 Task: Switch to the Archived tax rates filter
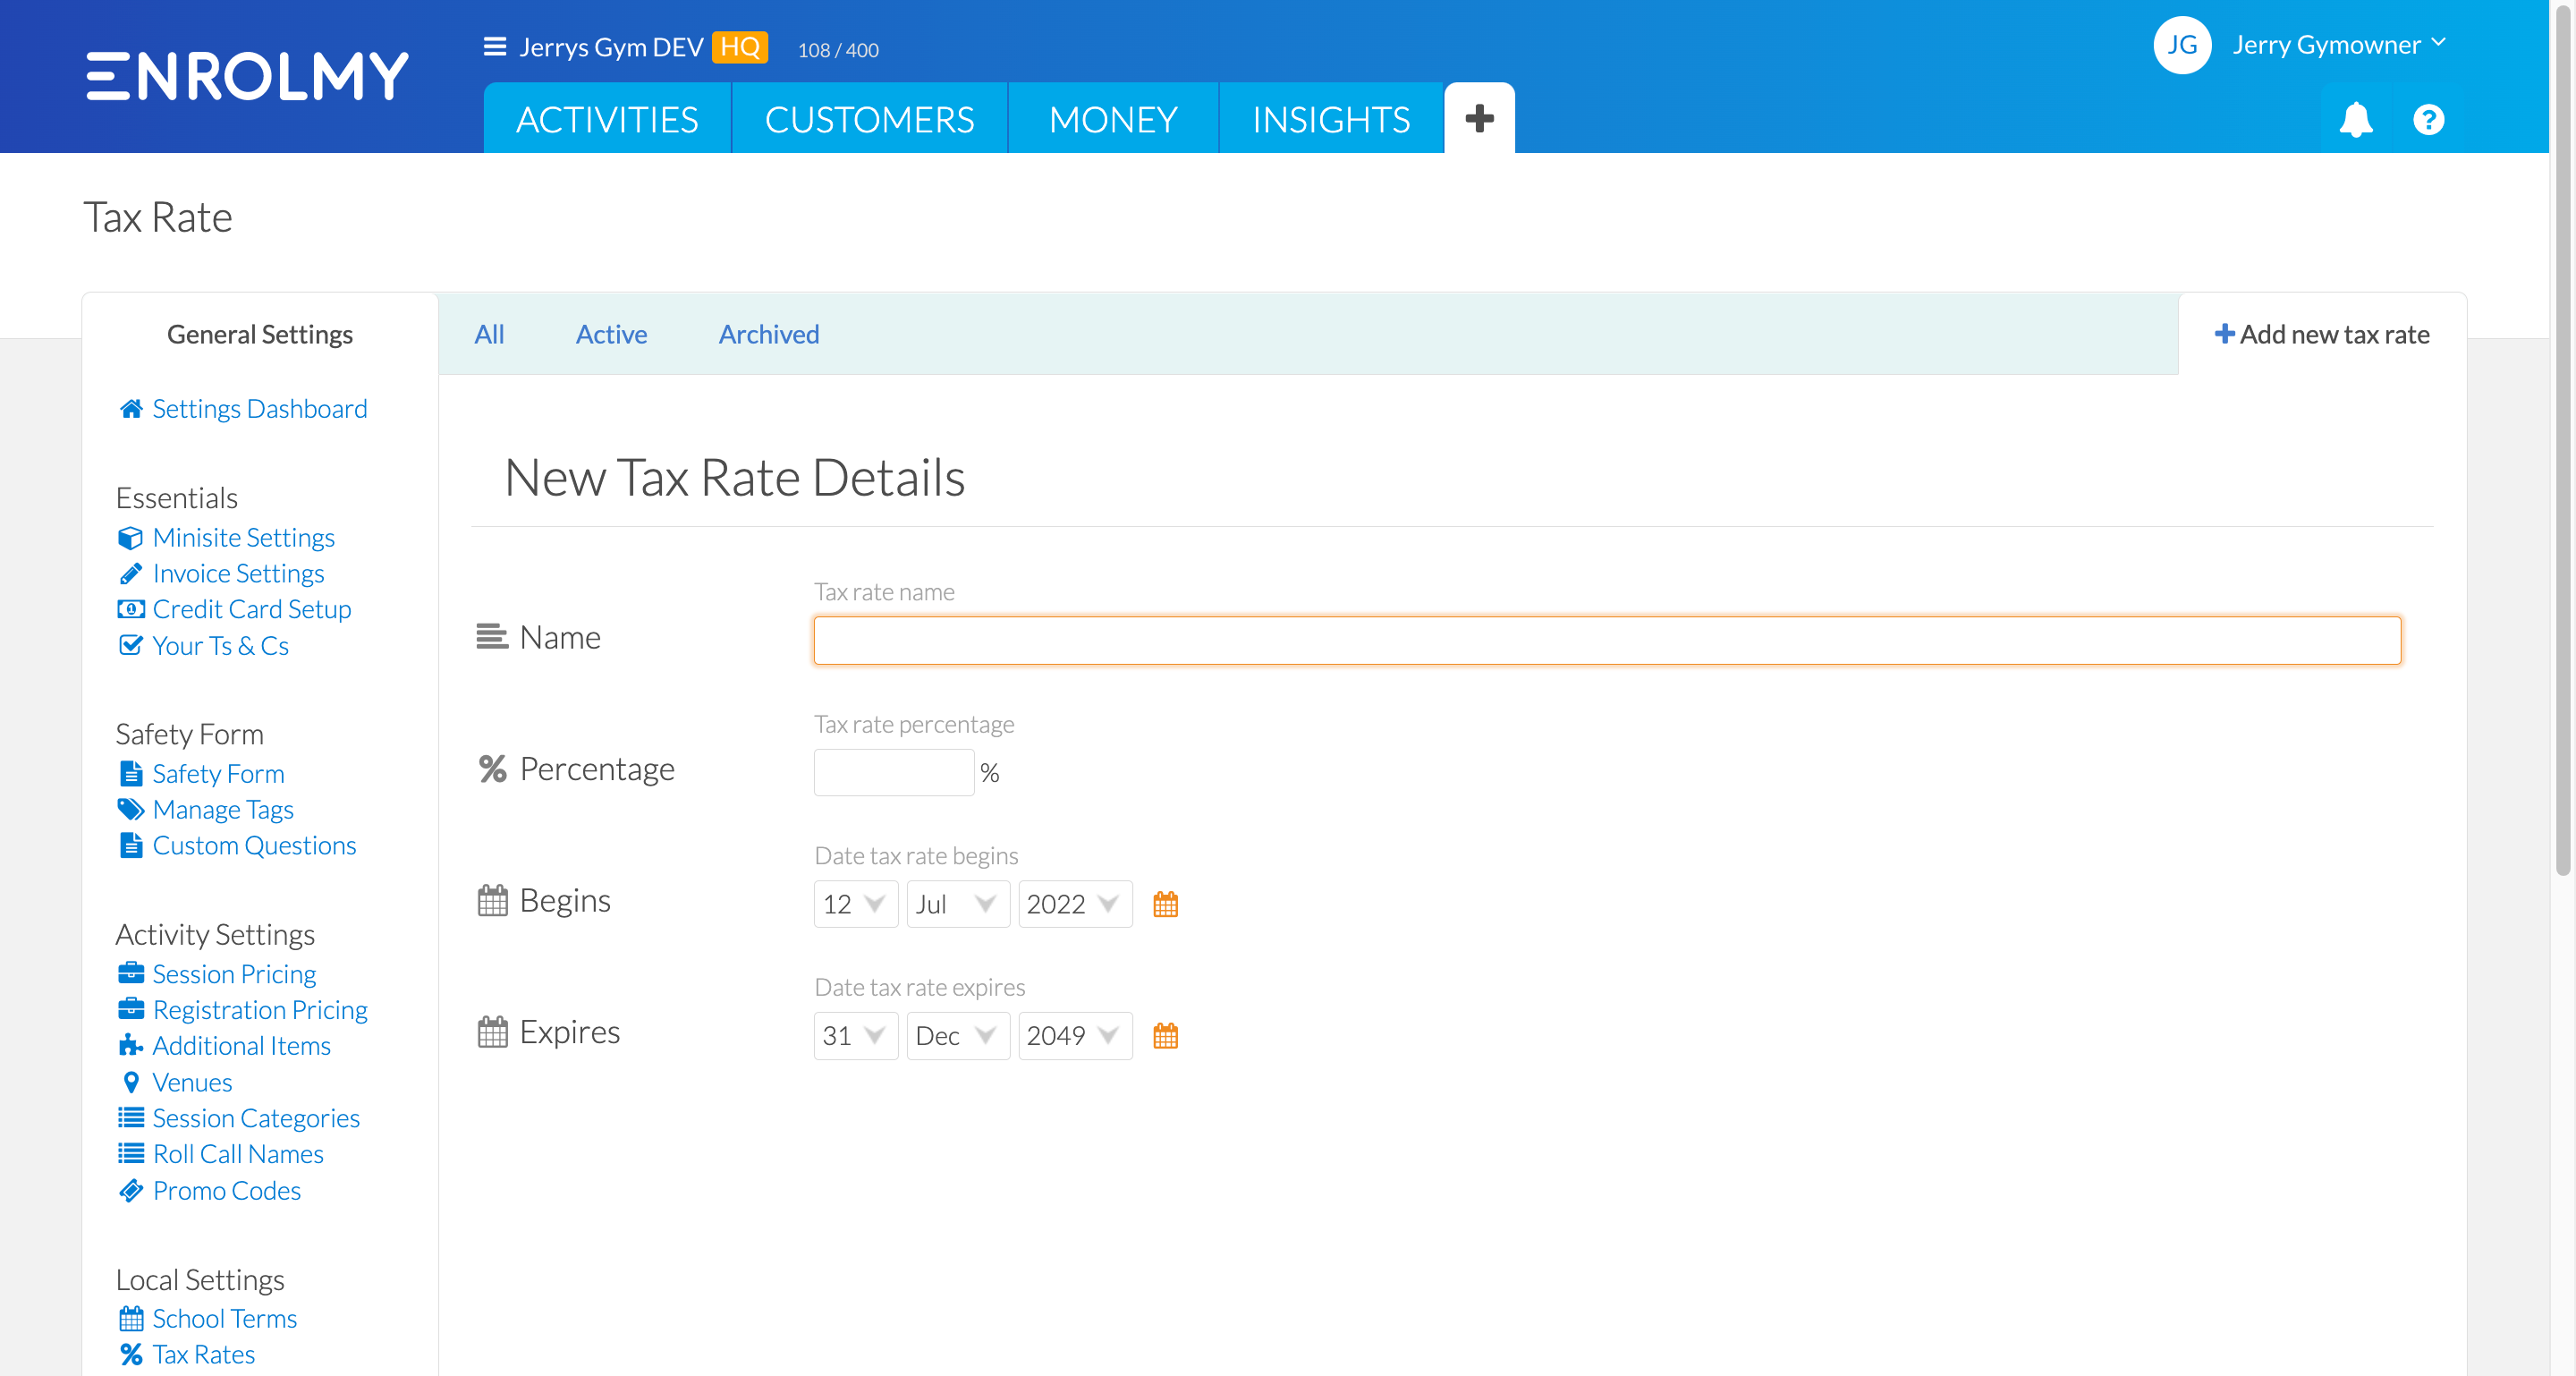[x=769, y=334]
